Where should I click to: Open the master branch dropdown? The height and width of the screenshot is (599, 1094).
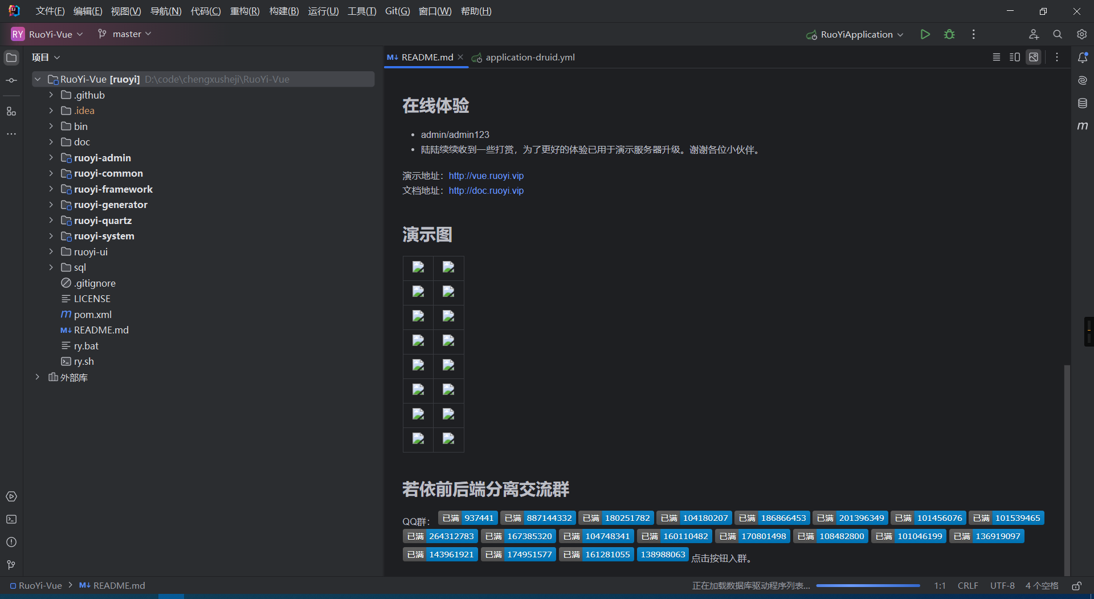[124, 34]
